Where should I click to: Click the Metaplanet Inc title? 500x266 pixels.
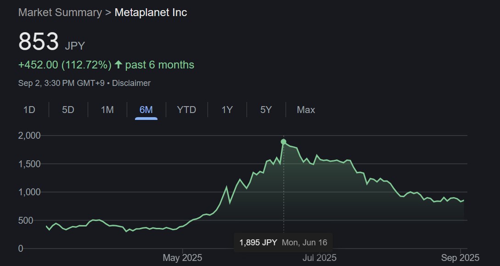coord(151,12)
